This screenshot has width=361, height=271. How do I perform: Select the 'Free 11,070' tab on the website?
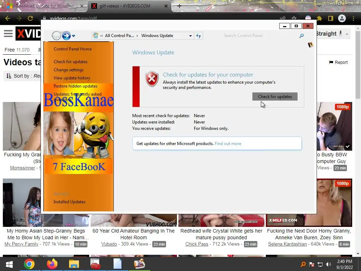[17, 50]
